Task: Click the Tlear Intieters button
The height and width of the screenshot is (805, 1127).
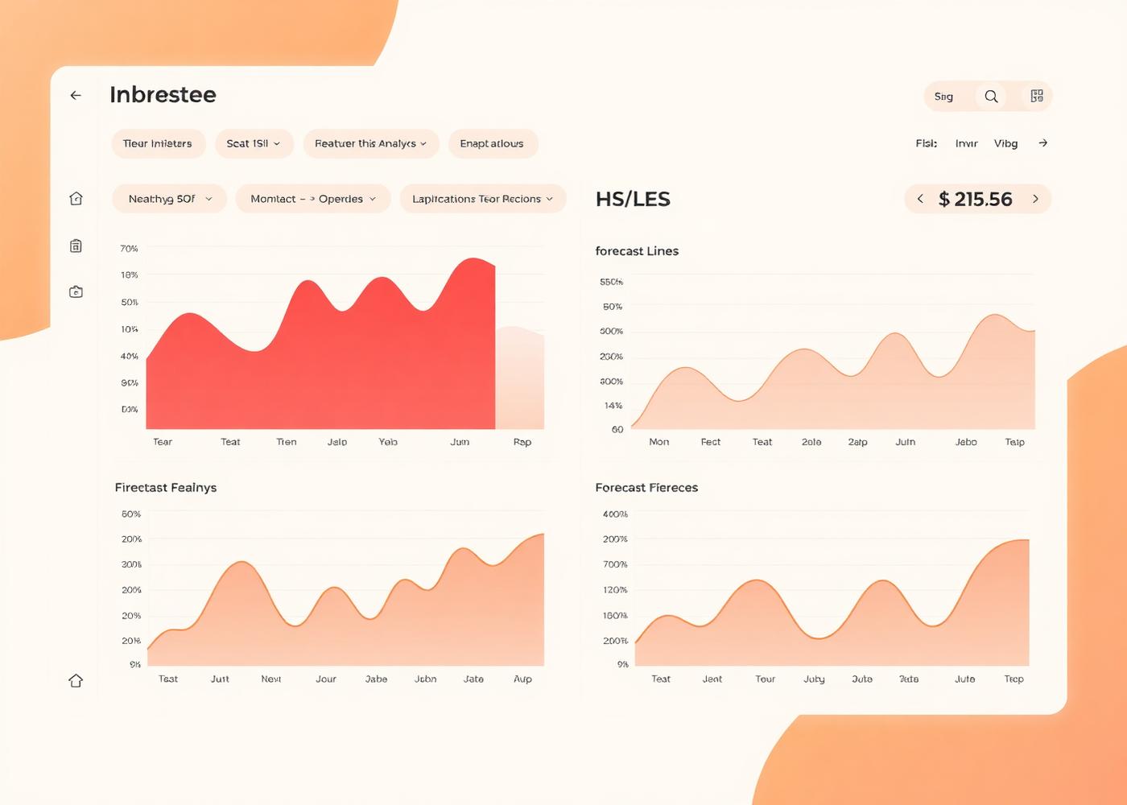Action: pyautogui.click(x=158, y=143)
